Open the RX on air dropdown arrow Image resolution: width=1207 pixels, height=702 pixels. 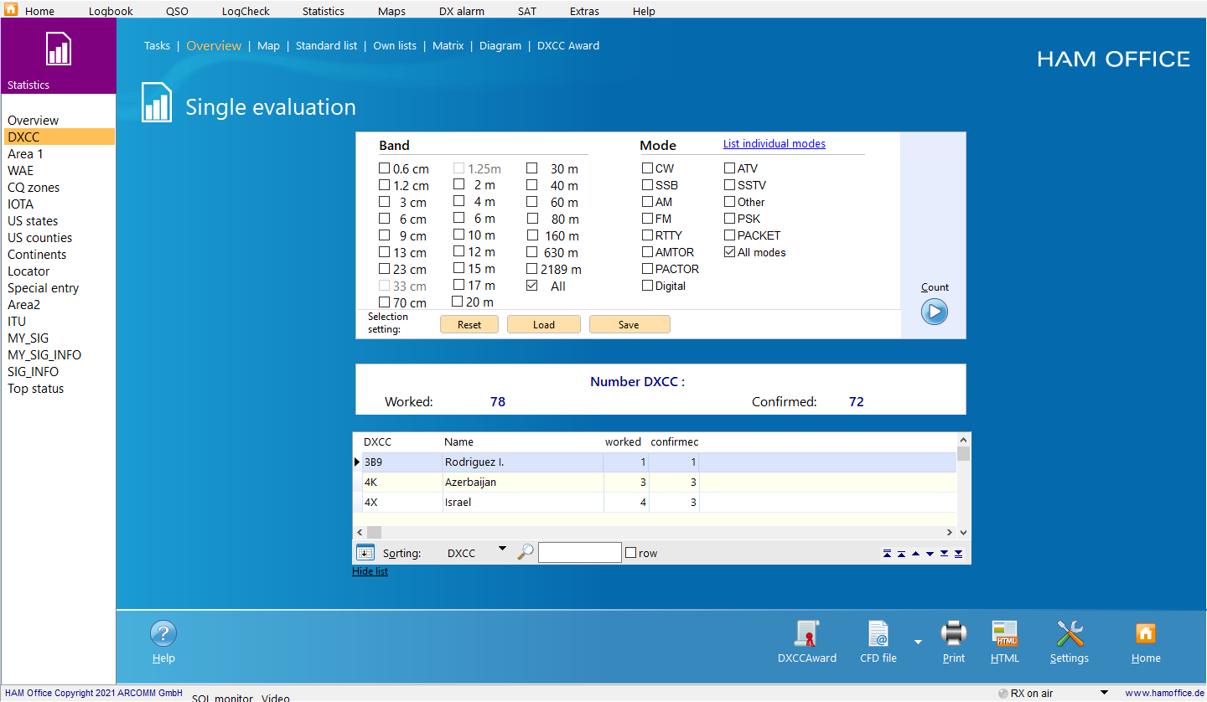point(1104,693)
